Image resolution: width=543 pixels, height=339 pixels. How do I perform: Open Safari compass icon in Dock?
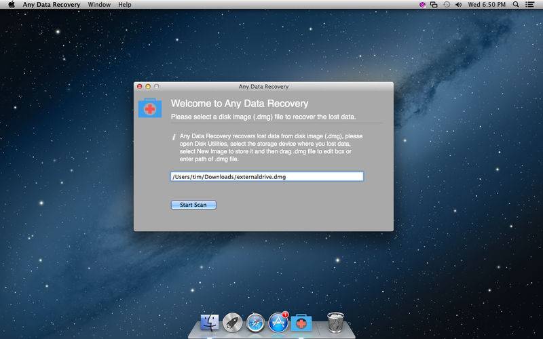[256, 323]
